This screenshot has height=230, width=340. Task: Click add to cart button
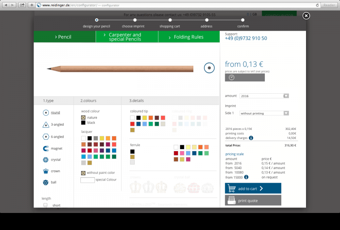coord(253,188)
